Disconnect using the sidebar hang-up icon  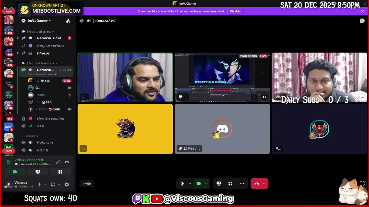coord(67,162)
